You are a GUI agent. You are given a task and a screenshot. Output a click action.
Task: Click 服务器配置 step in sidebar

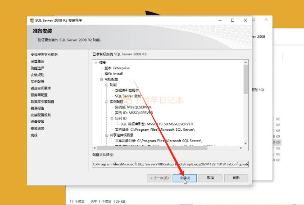pyautogui.click(x=39, y=95)
